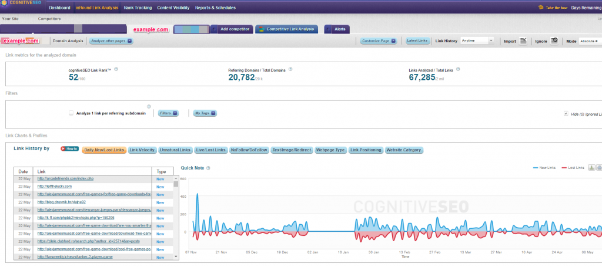602x267 pixels.
Task: Click plus icon on Add competitor
Action: tap(214, 29)
